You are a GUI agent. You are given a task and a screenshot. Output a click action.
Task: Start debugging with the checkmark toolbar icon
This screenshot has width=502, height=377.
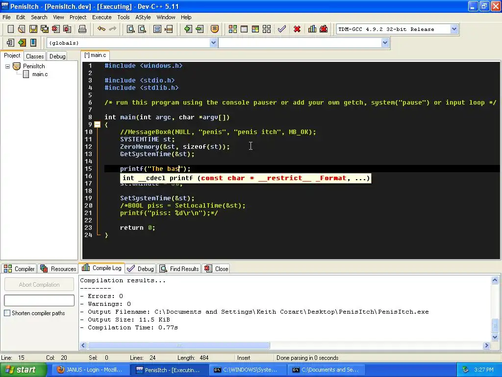282,29
